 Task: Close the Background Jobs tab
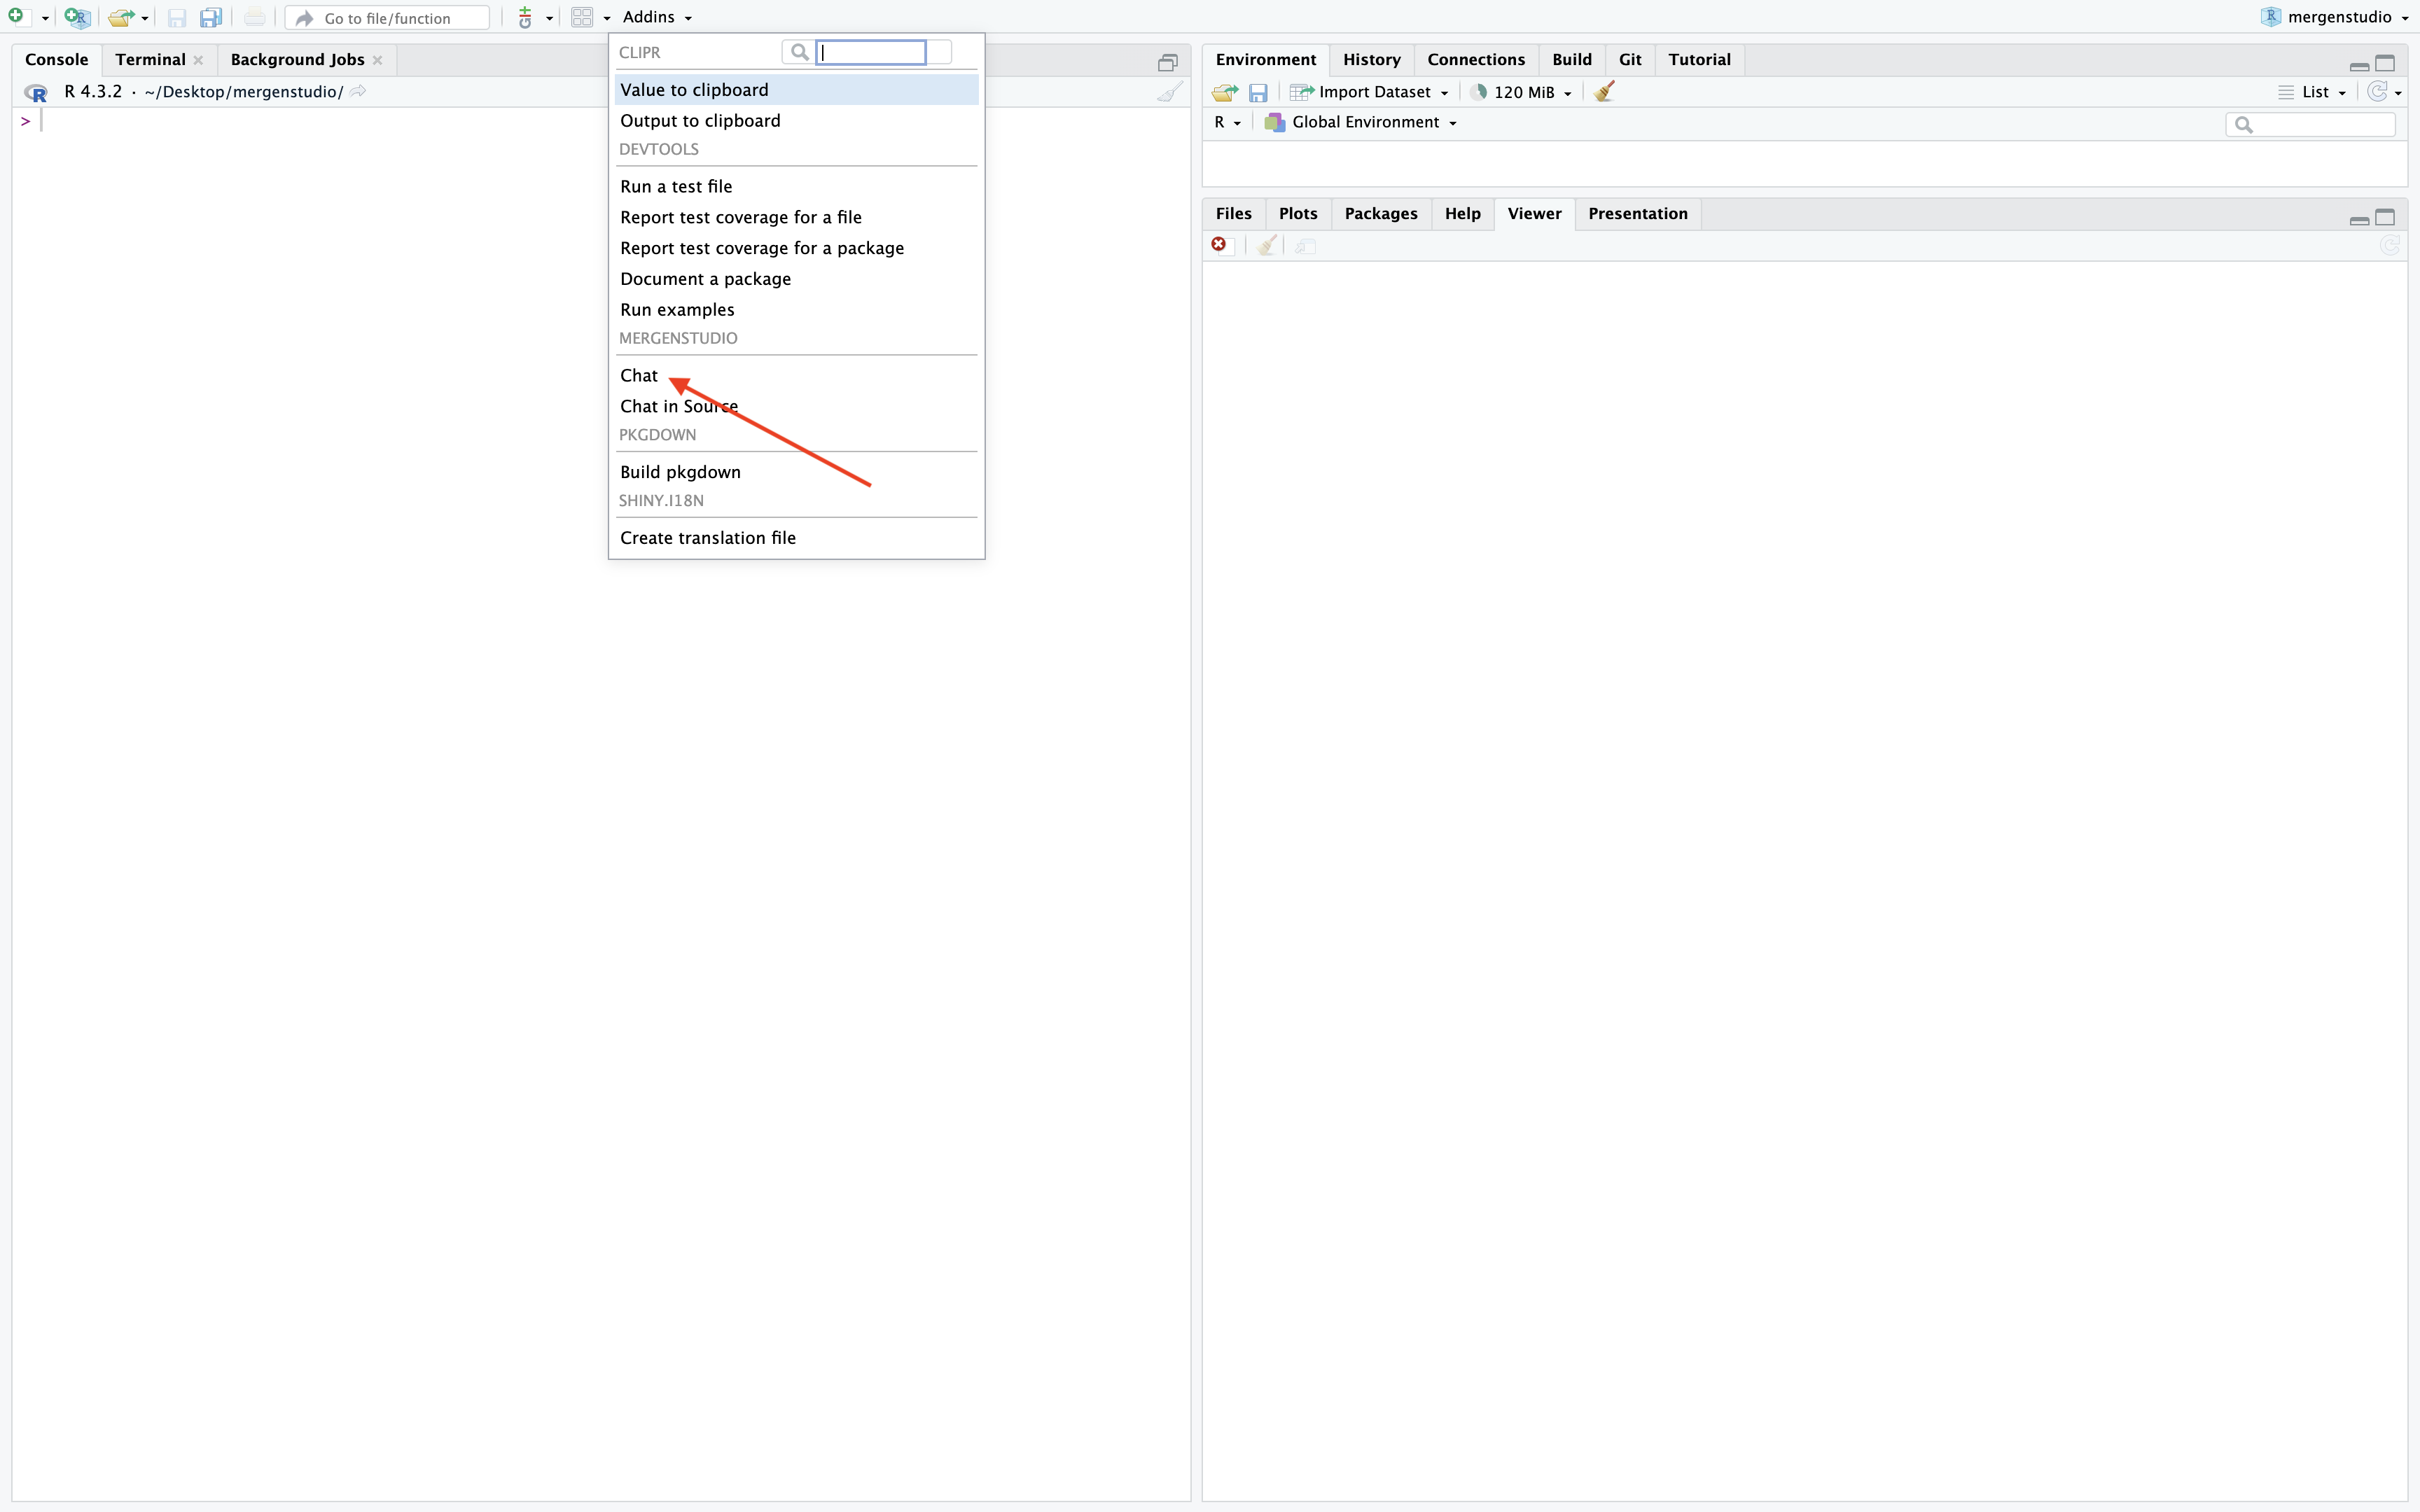(x=377, y=60)
